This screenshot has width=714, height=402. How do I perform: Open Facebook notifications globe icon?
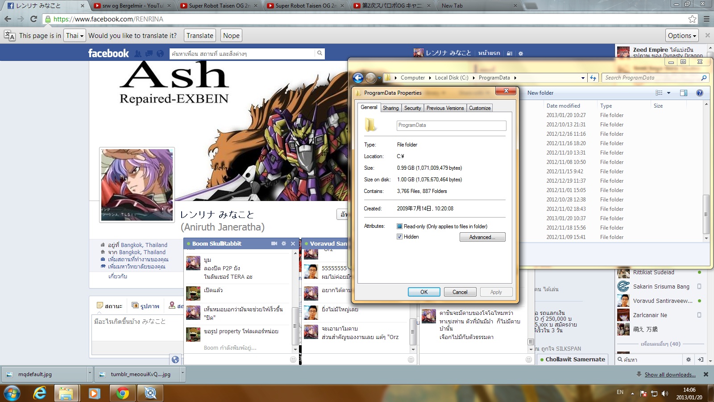[160, 54]
